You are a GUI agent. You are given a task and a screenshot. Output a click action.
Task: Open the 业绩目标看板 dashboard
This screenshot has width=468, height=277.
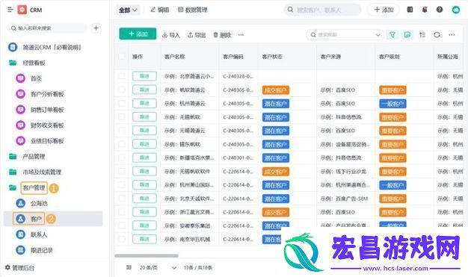point(47,140)
